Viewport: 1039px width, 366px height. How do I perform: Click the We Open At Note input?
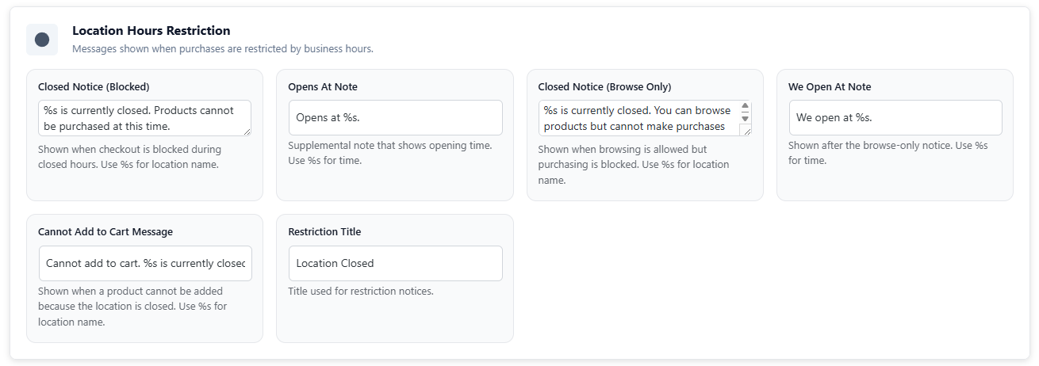(x=895, y=117)
